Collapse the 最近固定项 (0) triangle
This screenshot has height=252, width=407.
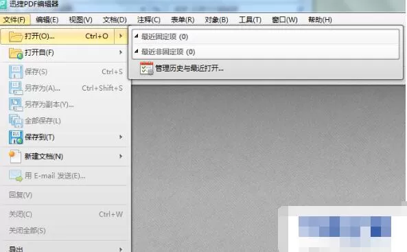(x=137, y=36)
